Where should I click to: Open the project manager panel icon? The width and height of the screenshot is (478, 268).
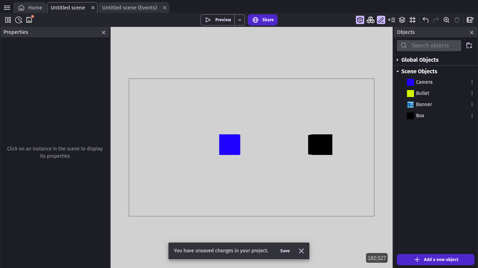(x=8, y=20)
